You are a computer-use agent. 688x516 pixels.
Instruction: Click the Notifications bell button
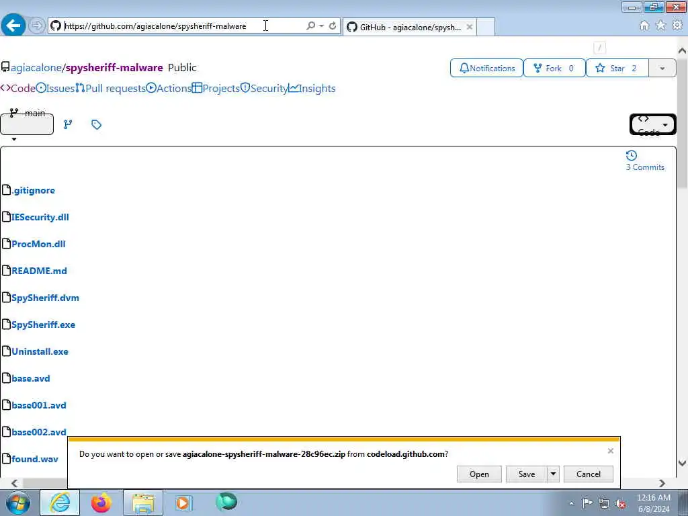point(486,68)
